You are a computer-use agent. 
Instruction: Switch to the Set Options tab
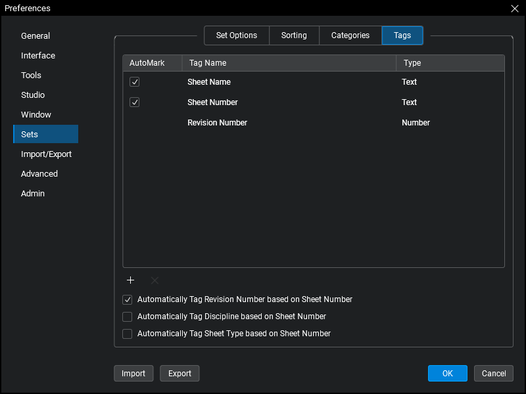tap(237, 35)
